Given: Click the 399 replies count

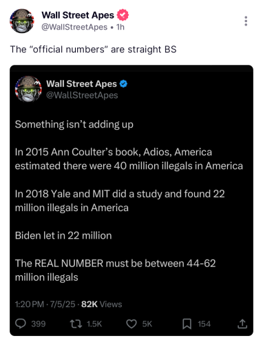Looking at the screenshot, I should 39,324.
